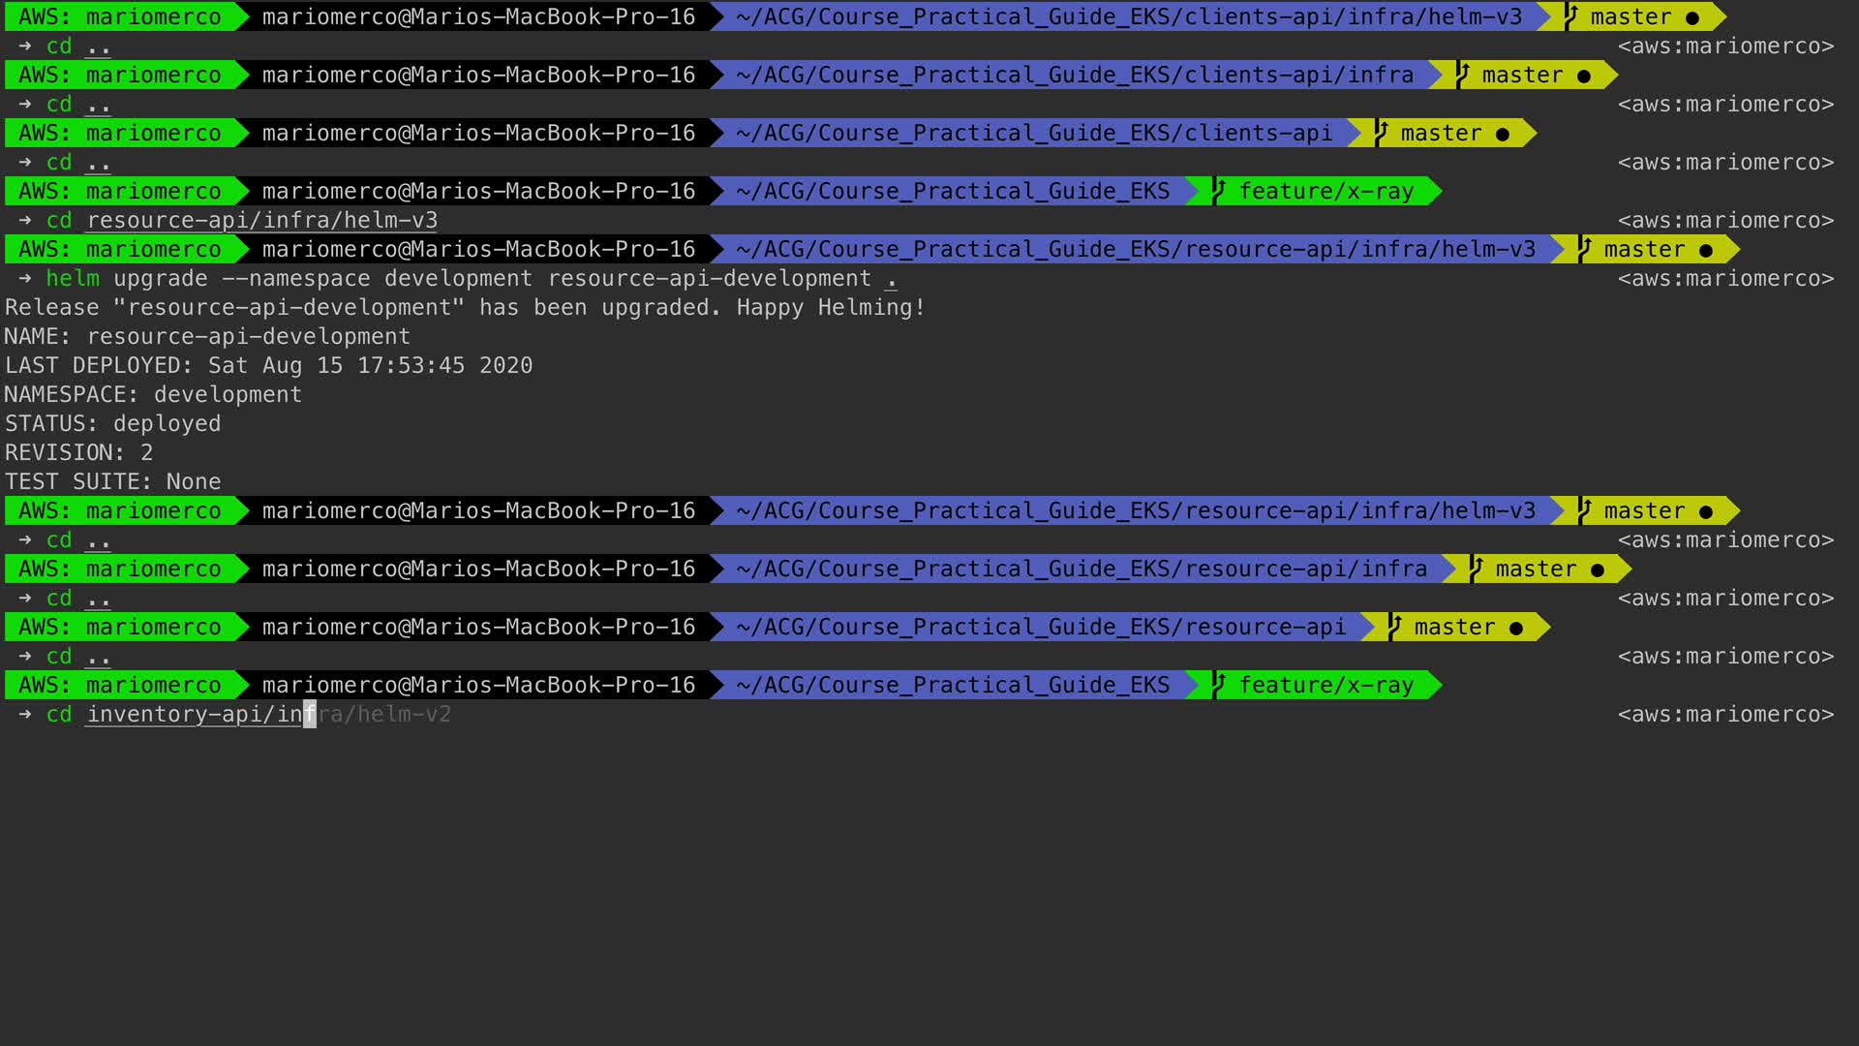
Task: Click the dirty-status dot on the clients-api/infra prompt
Action: coord(1584,76)
